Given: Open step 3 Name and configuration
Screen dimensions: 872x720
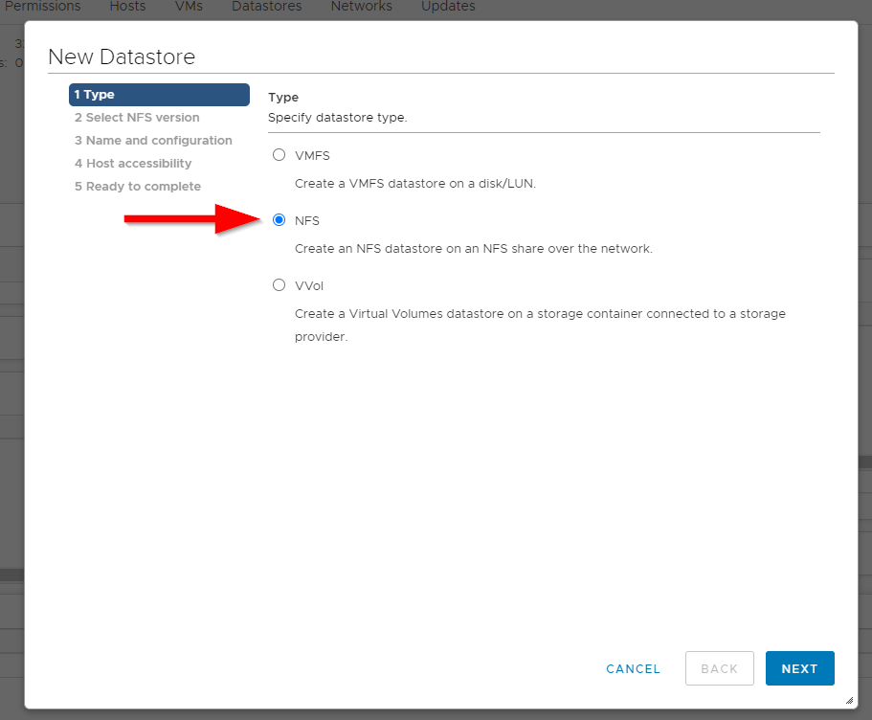Looking at the screenshot, I should [x=153, y=141].
